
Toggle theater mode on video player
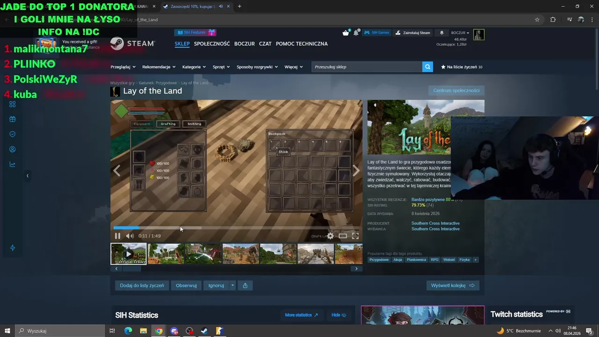tap(343, 236)
